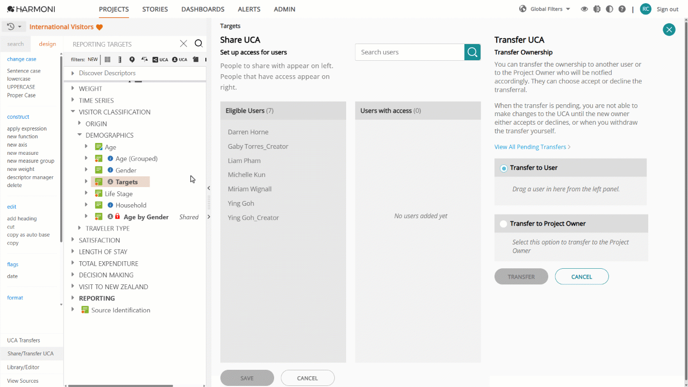Click the SAVE button
This screenshot has width=688, height=387.
[247, 378]
